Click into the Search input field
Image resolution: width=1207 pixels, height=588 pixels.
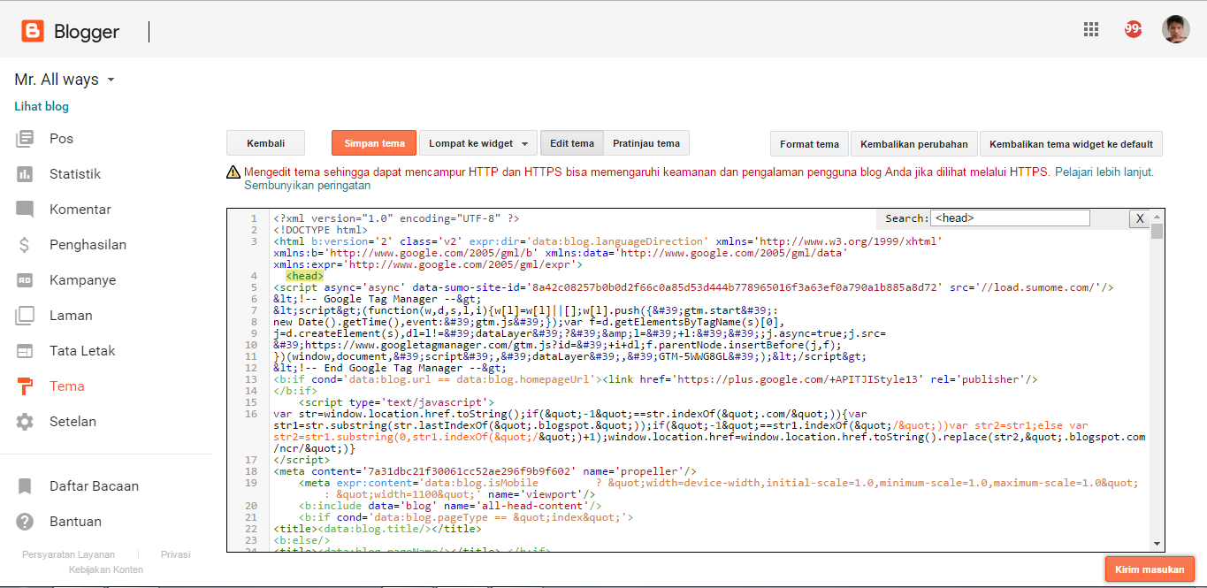(x=1011, y=218)
